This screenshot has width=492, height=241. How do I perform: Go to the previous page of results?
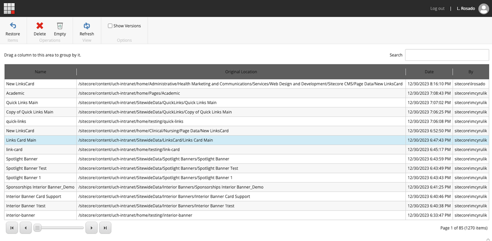pos(26,228)
